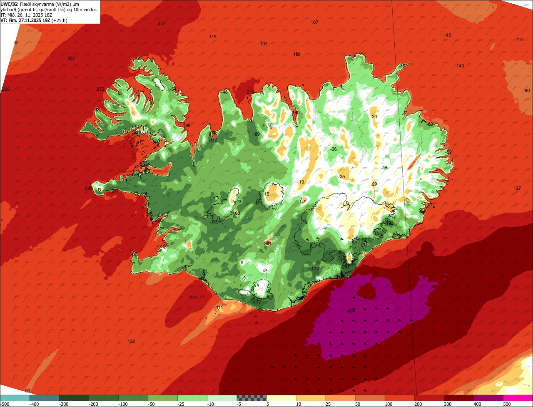Click the 247 value off the southwest coast
The width and height of the screenshot is (533, 407).
[x=193, y=298]
